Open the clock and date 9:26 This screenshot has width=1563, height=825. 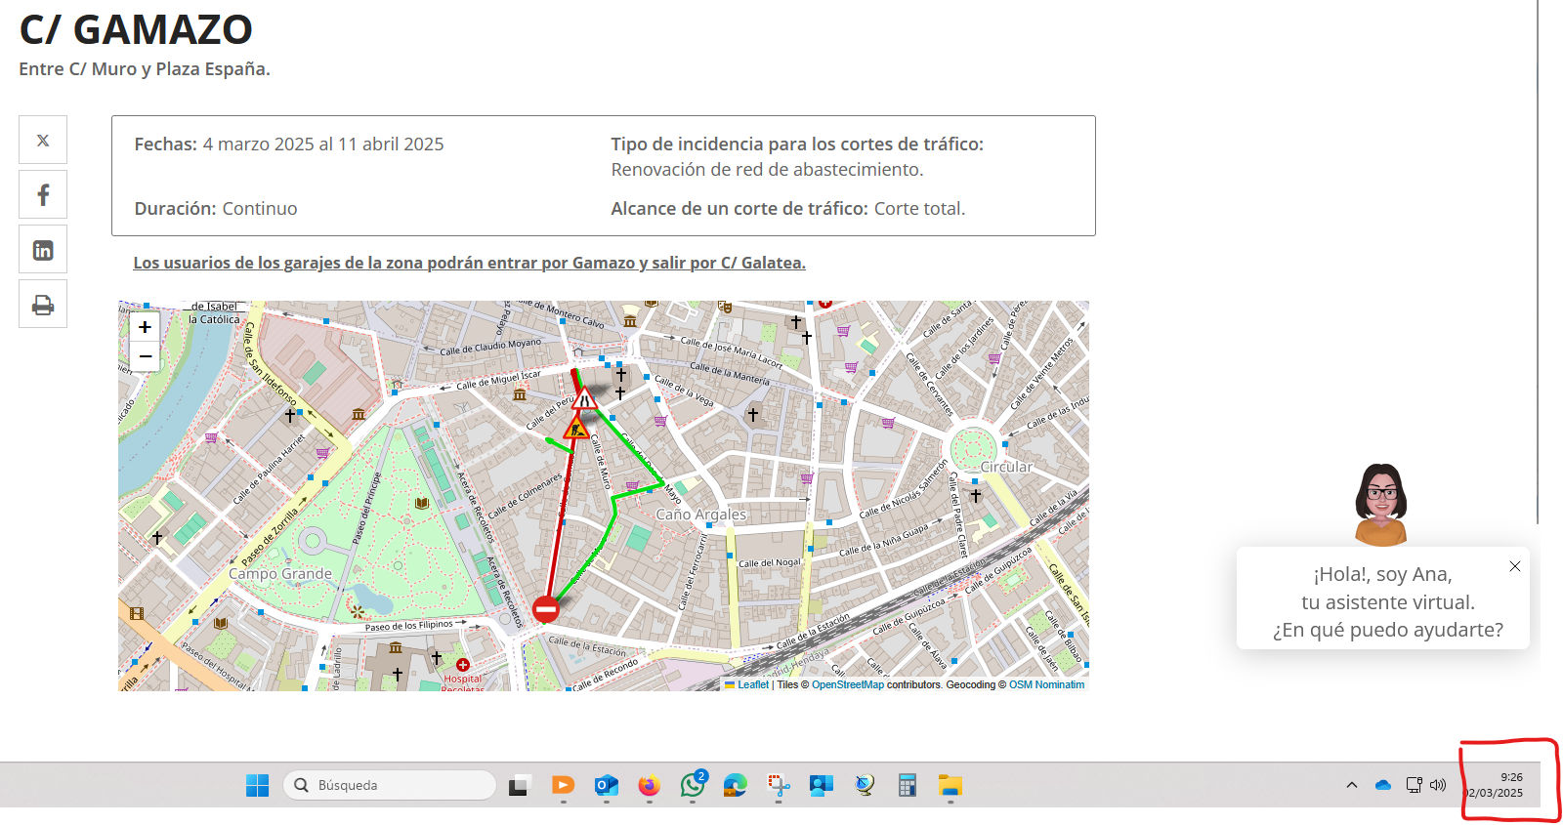1495,785
